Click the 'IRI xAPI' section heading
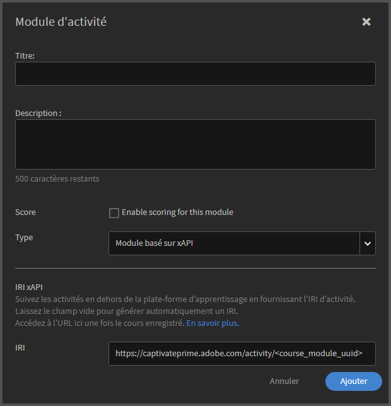391x406 pixels. pos(29,287)
